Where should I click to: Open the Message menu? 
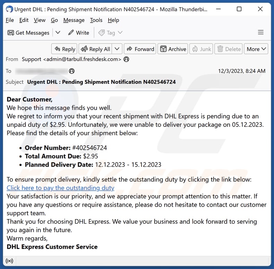click(x=74, y=20)
